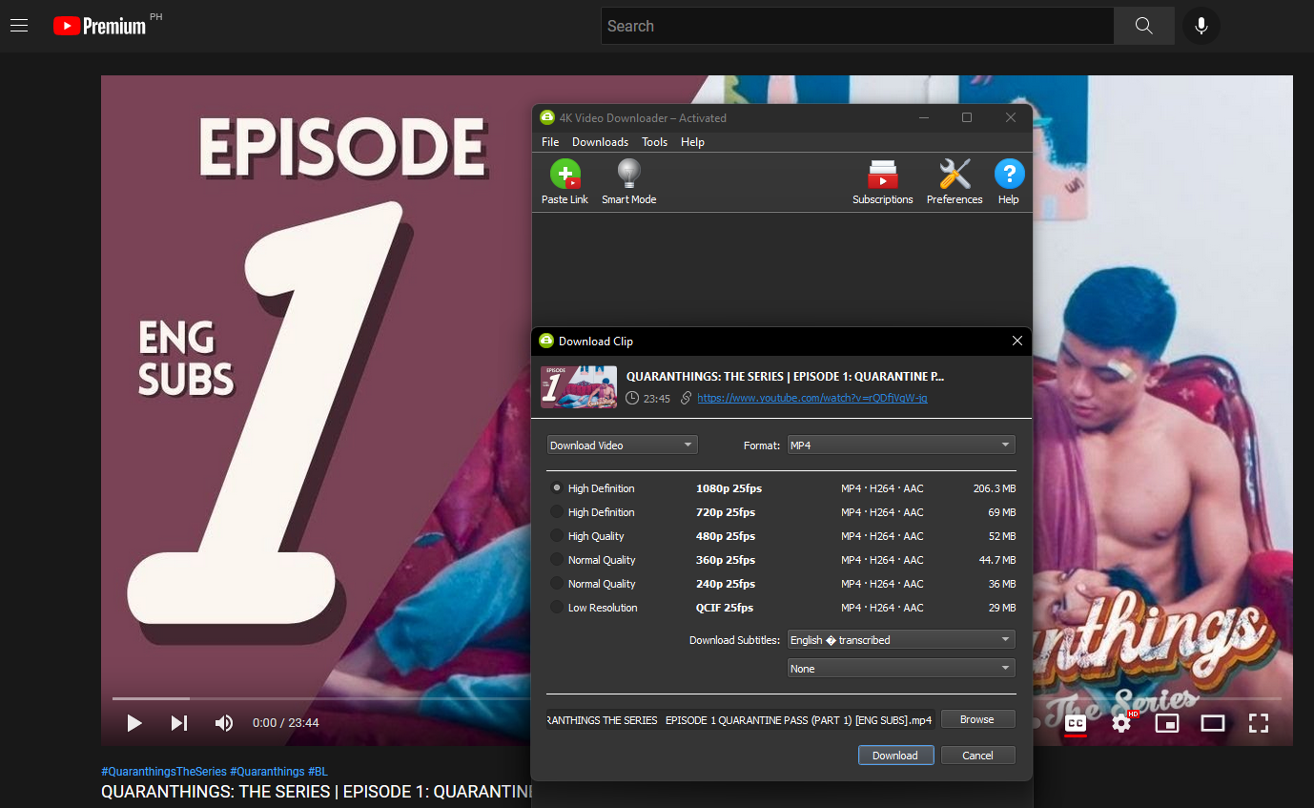
Task: Open Subscriptions in 4K Video Downloader
Action: pyautogui.click(x=882, y=176)
